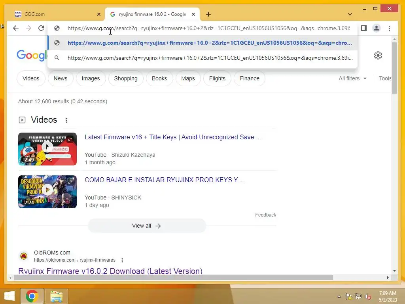The image size is (405, 304).
Task: Open COMO BAJAR E INSTALAR RYUJINX link
Action: click(x=165, y=180)
